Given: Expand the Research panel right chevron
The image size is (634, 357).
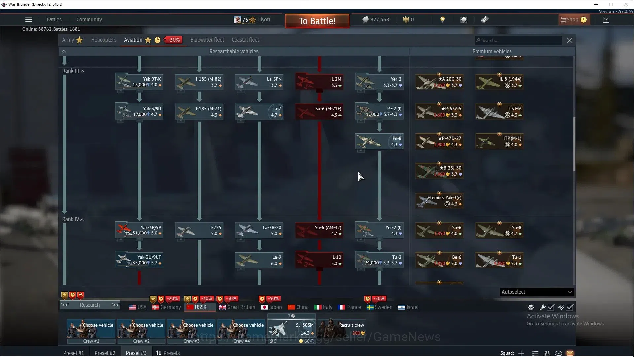Looking at the screenshot, I should (x=115, y=305).
